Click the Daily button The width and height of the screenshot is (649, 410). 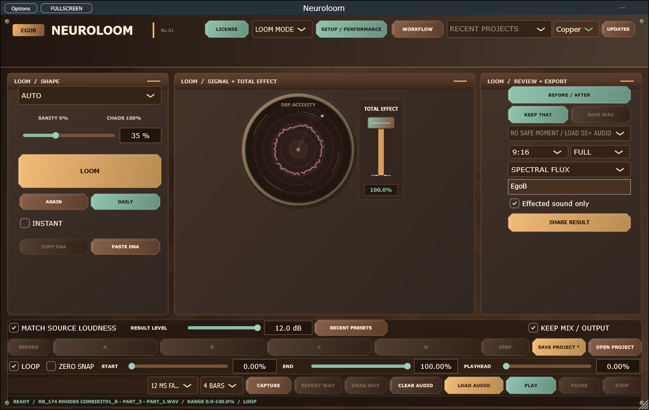(125, 202)
